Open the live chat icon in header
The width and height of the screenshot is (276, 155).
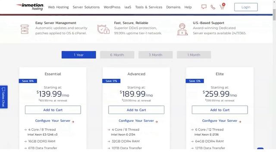coord(204,7)
